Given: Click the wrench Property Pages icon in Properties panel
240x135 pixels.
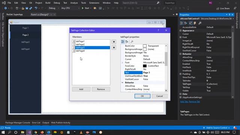Looking at the screenshot, I should pyautogui.click(x=200, y=23).
